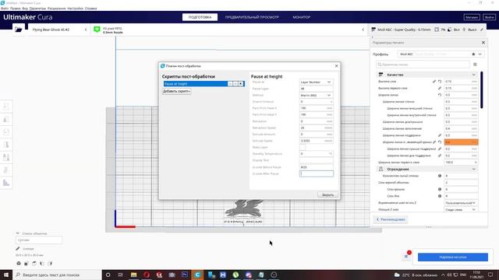Click the settings search field
Image resolution: width=499 pixels, height=280 pixels.
click(x=423, y=65)
